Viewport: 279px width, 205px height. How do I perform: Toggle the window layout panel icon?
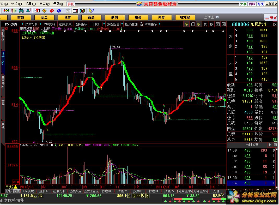(x=75, y=11)
